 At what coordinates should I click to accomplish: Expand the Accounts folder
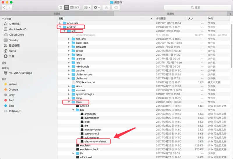pos(60,23)
